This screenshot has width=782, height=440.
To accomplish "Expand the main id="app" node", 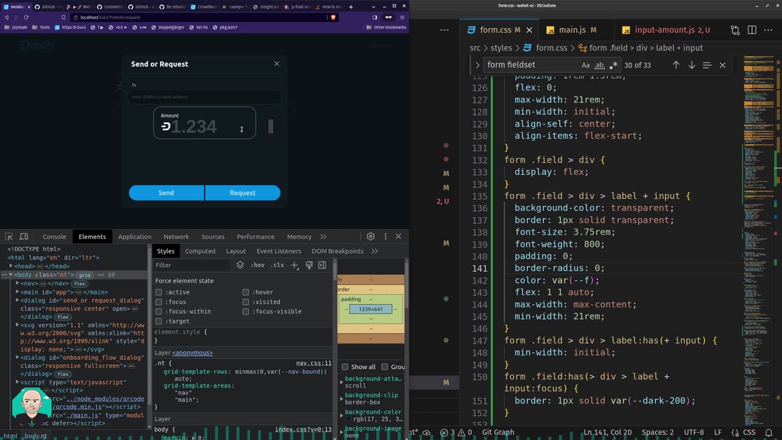I will coord(17,292).
